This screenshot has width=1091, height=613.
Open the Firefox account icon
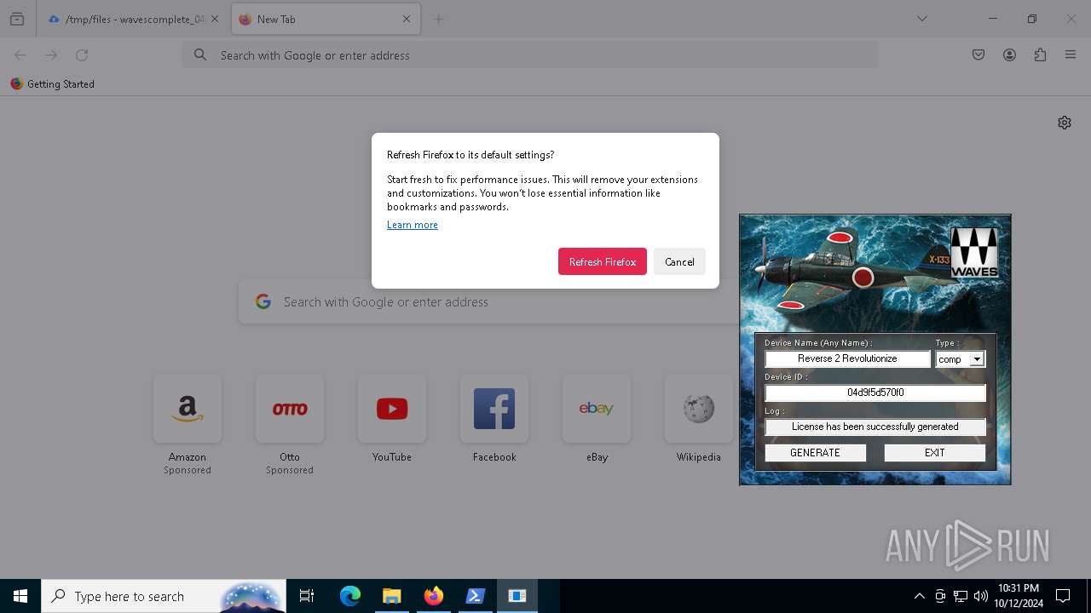tap(1009, 55)
